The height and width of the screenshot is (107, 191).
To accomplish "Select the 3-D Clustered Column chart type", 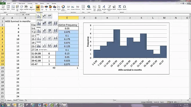I will (x=38, y=23).
